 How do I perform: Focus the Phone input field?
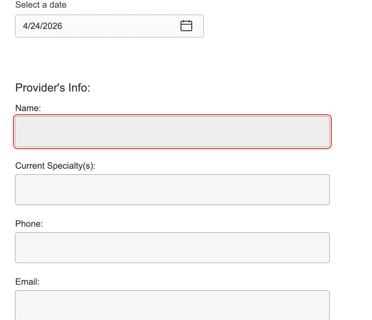tap(172, 248)
